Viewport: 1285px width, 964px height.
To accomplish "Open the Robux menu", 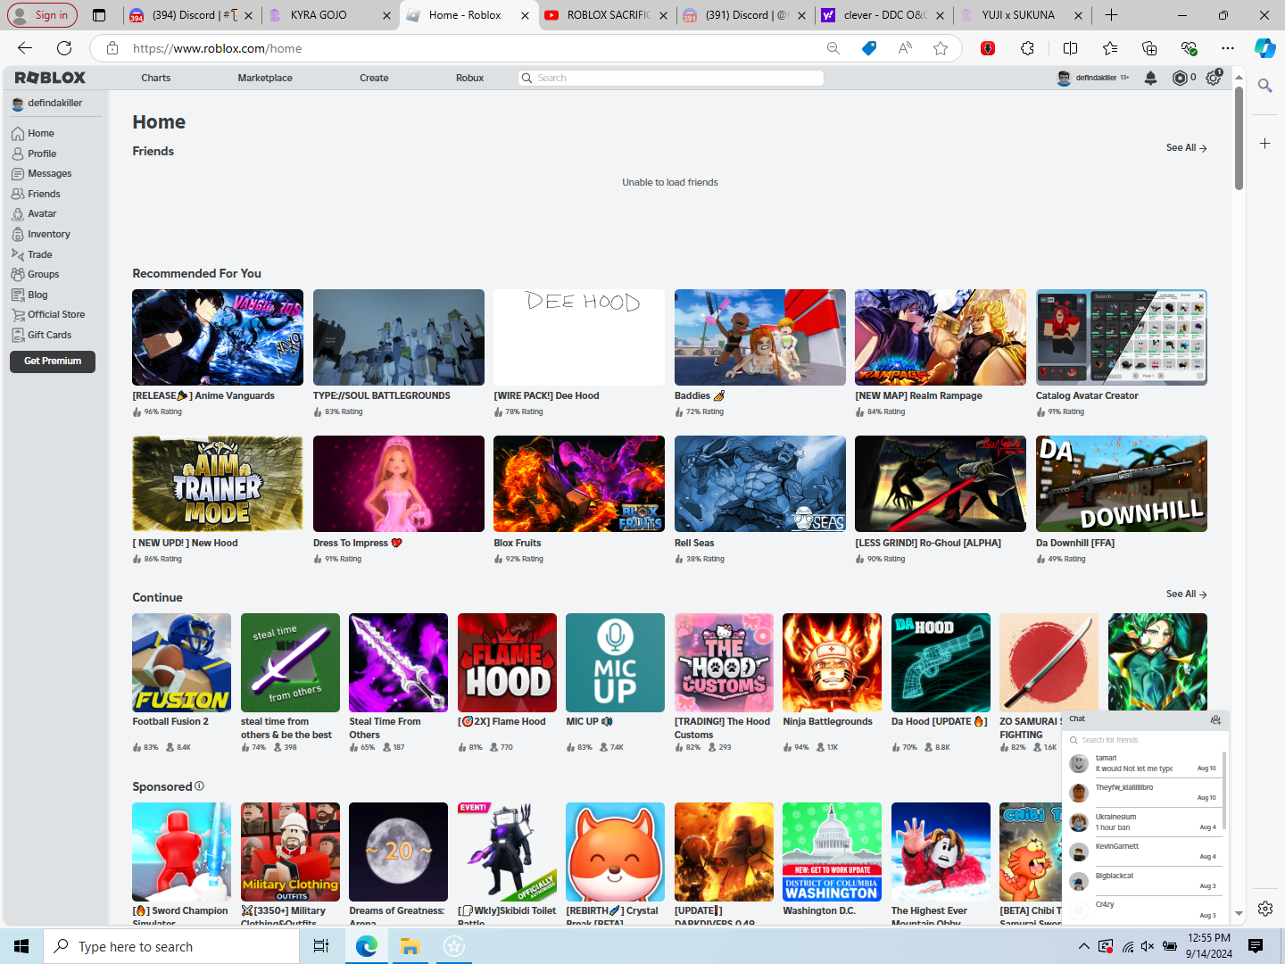I will point(469,79).
